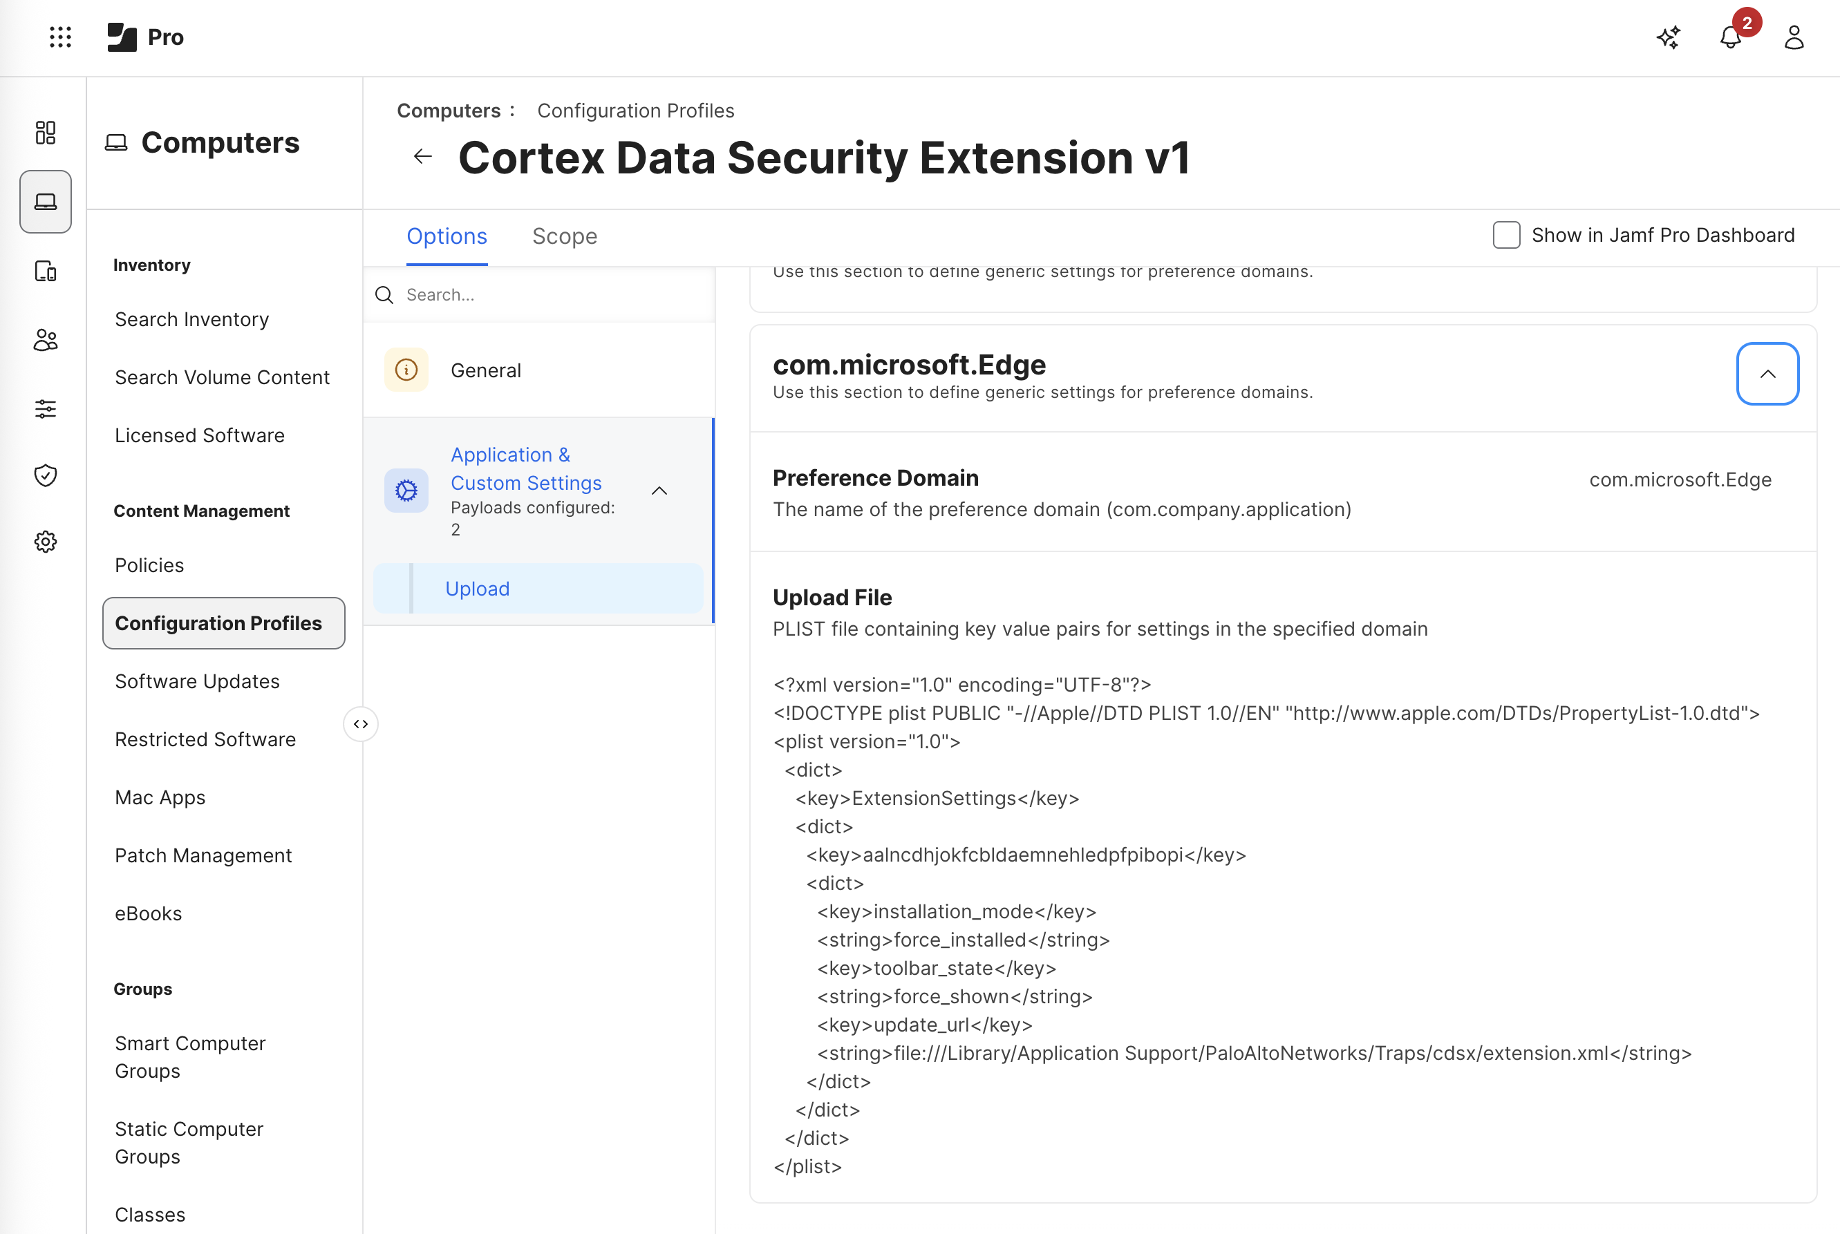Open the sliders icon in left rail

coord(46,408)
